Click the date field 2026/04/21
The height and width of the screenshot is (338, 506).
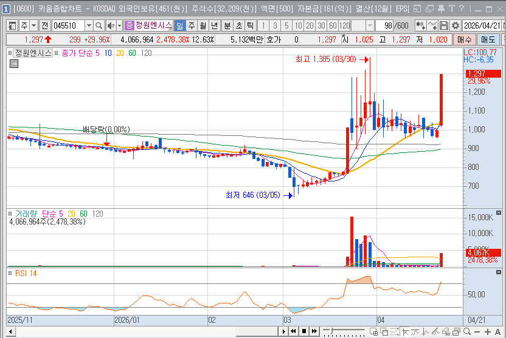coord(482,25)
